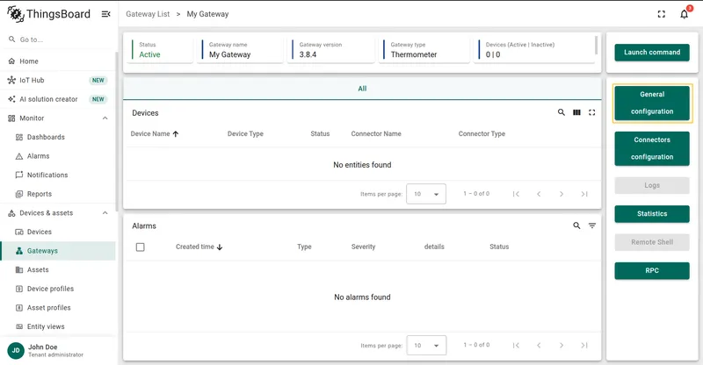Sort alarms by Created time arrow
The image size is (703, 365).
coord(220,247)
